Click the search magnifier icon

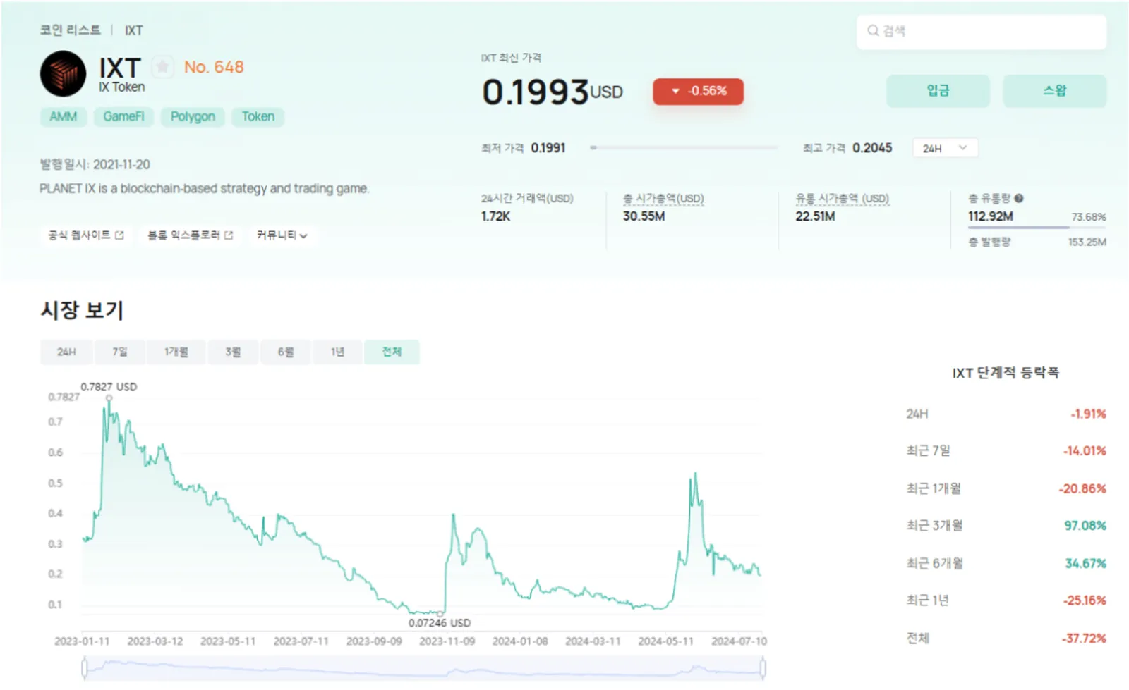click(x=873, y=30)
